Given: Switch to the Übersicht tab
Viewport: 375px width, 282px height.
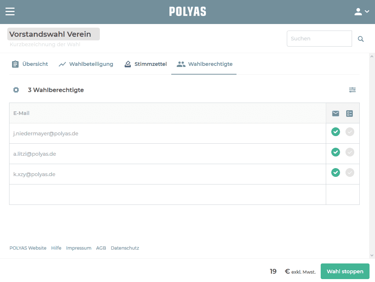Looking at the screenshot, I should pos(30,64).
